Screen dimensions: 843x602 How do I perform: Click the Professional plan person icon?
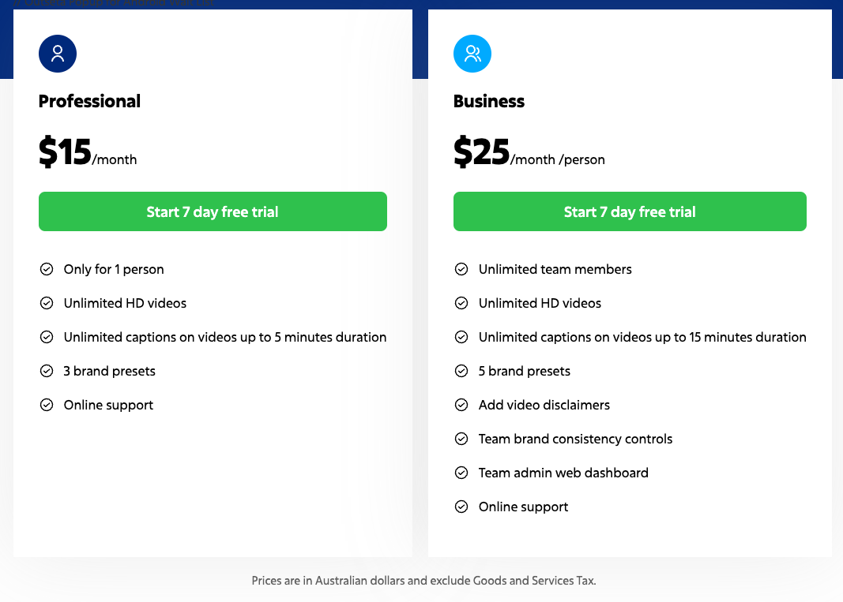[57, 54]
